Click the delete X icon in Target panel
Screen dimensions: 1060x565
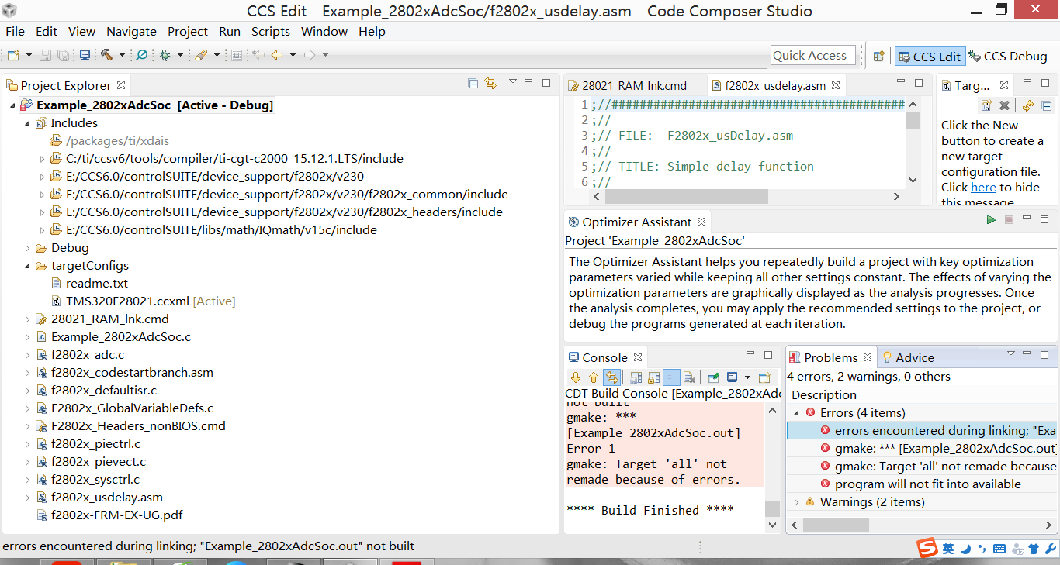1004,105
